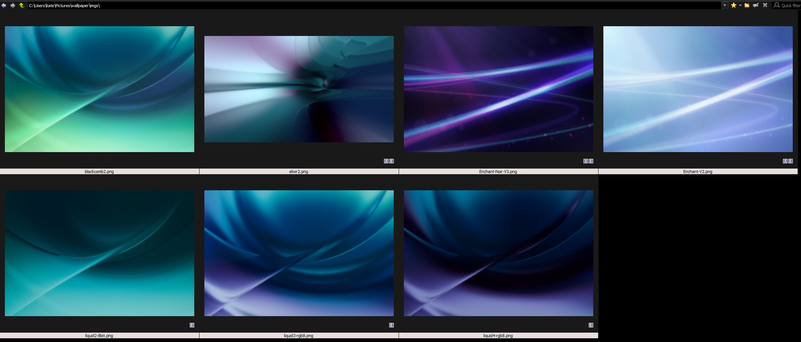
Task: Click the X badge on Enchant-Noir-V3.png
Action: tap(586, 161)
